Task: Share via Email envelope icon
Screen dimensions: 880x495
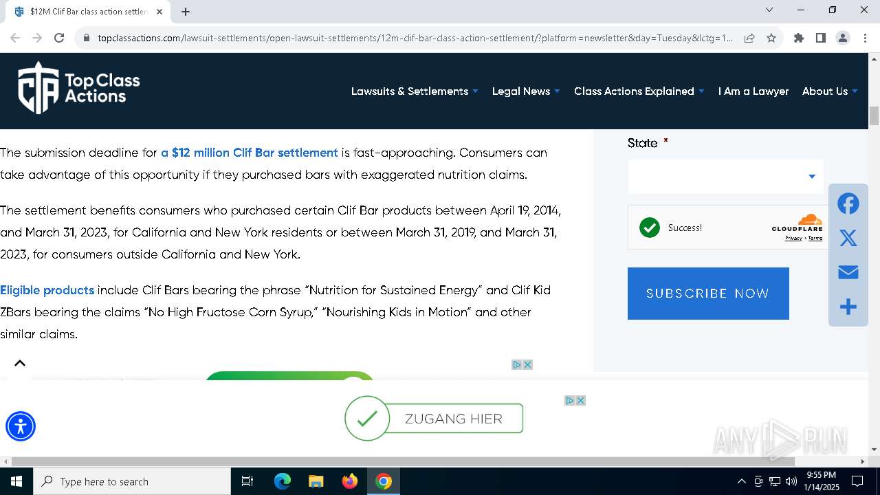Action: [x=848, y=272]
